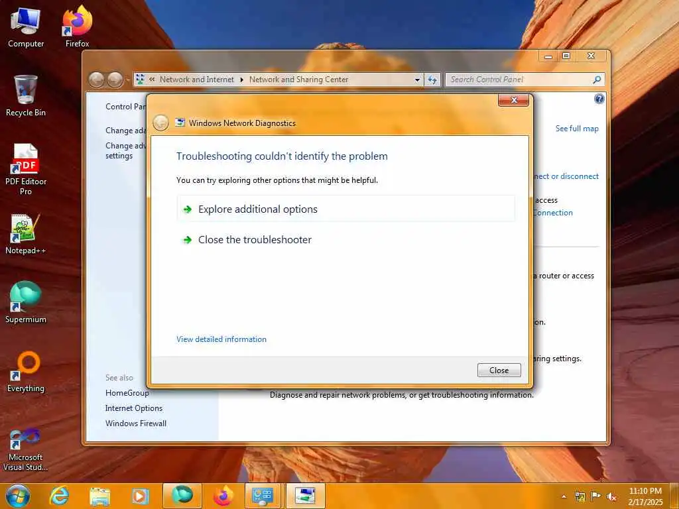The image size is (679, 509).
Task: Open the HomeGroup link under See also
Action: tap(127, 393)
